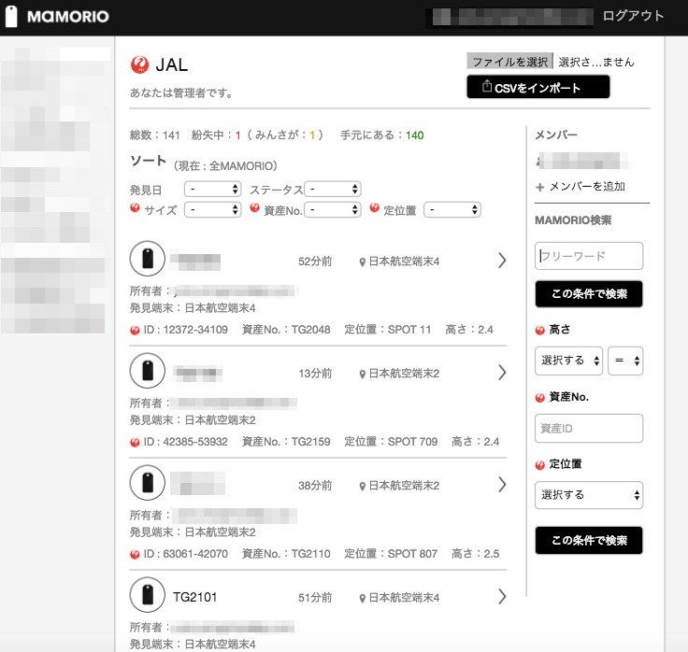Image resolution: width=688 pixels, height=652 pixels.
Task: Open tag icon for ID 63061-42070
Action: [x=148, y=483]
